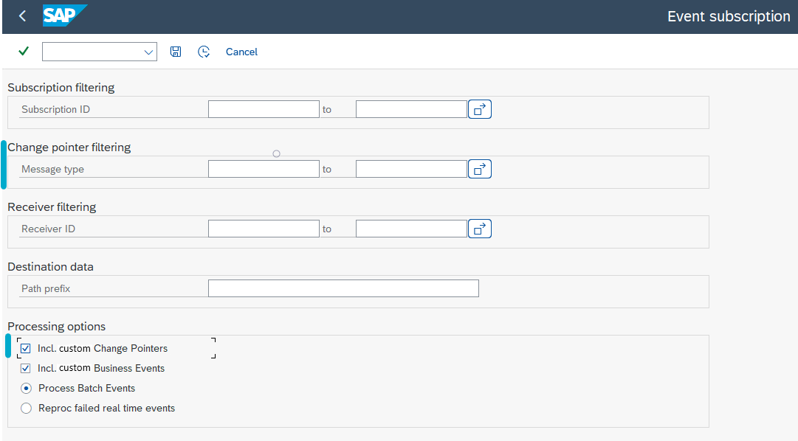This screenshot has height=441, width=798.
Task: Click the Path prefix input field
Action: 343,288
